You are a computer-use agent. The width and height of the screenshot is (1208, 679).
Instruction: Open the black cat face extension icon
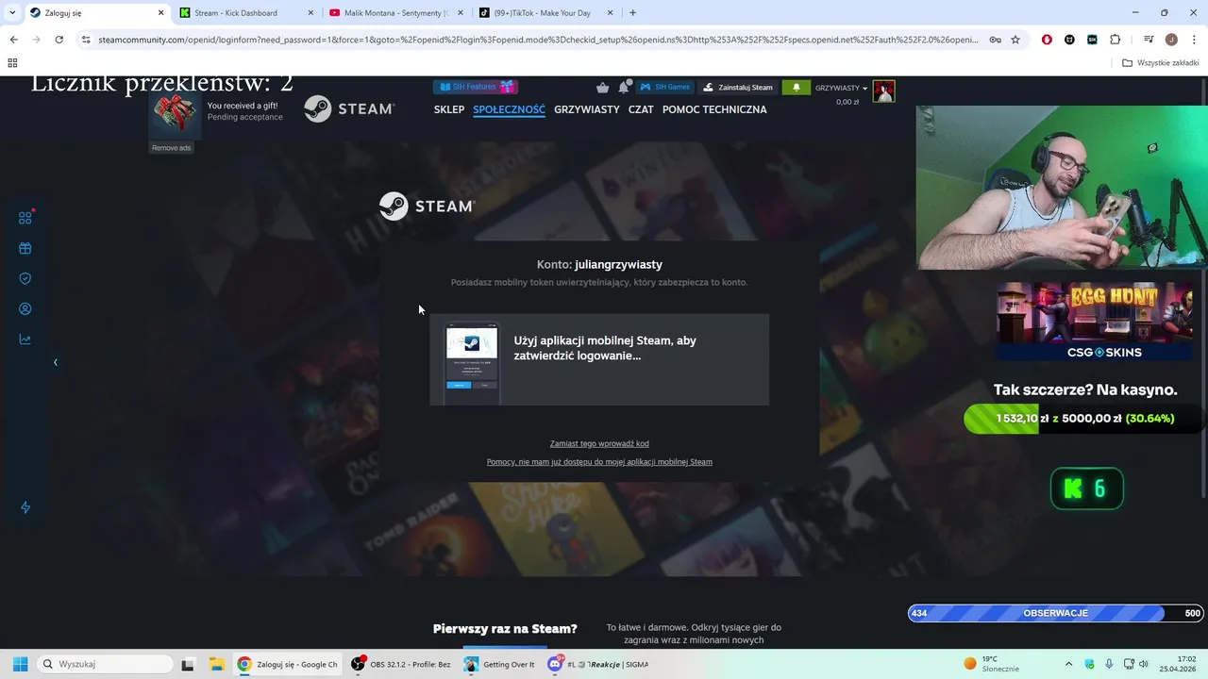pyautogui.click(x=1069, y=40)
